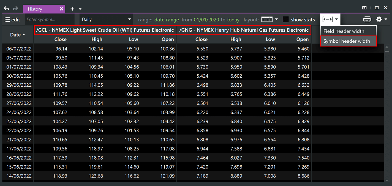Click the 6.858 close value
392x186 pixels.
(x=202, y=130)
